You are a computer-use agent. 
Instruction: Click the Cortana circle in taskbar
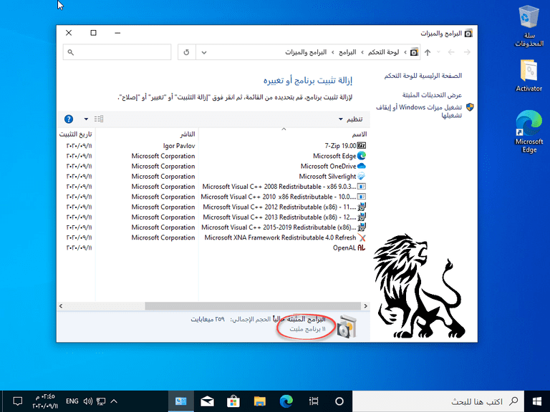[339, 401]
